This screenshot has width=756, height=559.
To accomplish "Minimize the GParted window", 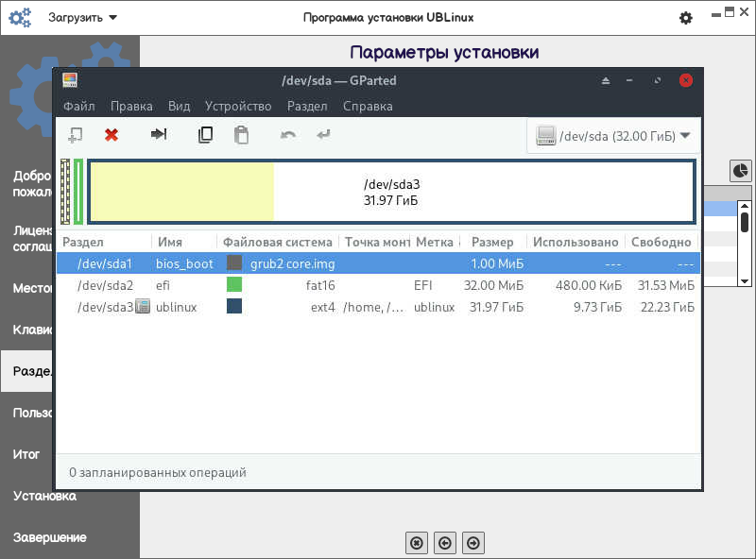I will coord(629,80).
